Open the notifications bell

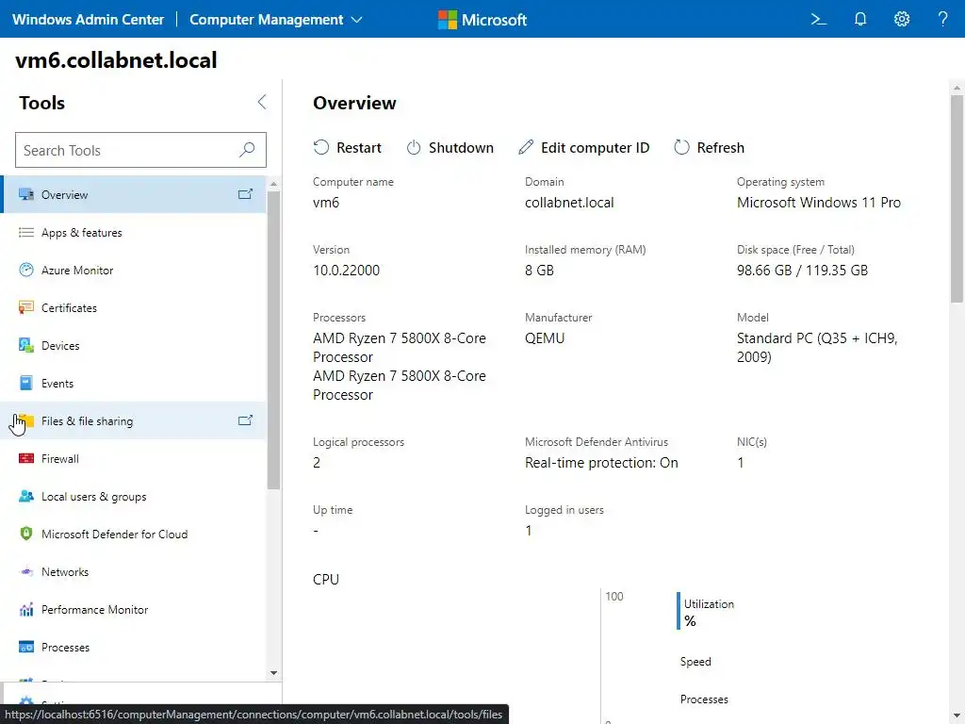tap(860, 19)
